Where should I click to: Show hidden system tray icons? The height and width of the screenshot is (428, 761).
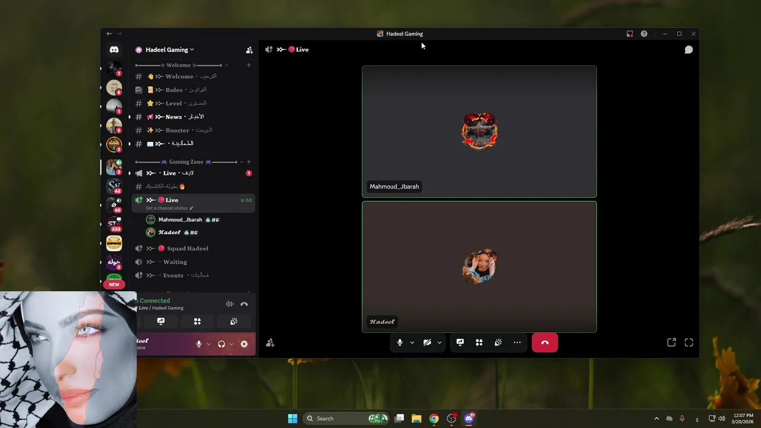[656, 418]
